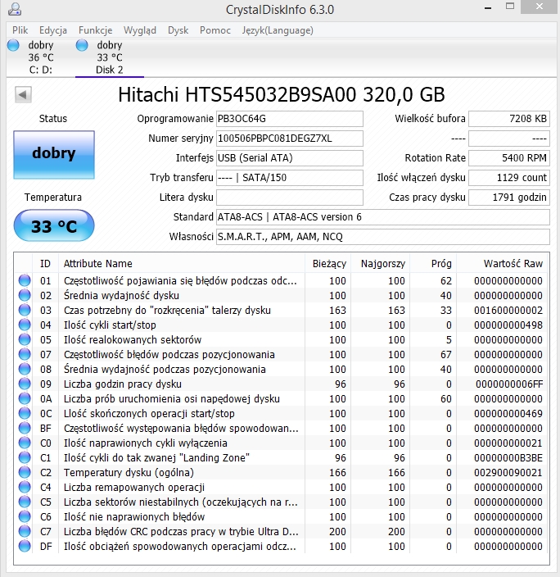Click the status orb for attribute 01
This screenshot has height=577, width=560.
click(x=25, y=280)
